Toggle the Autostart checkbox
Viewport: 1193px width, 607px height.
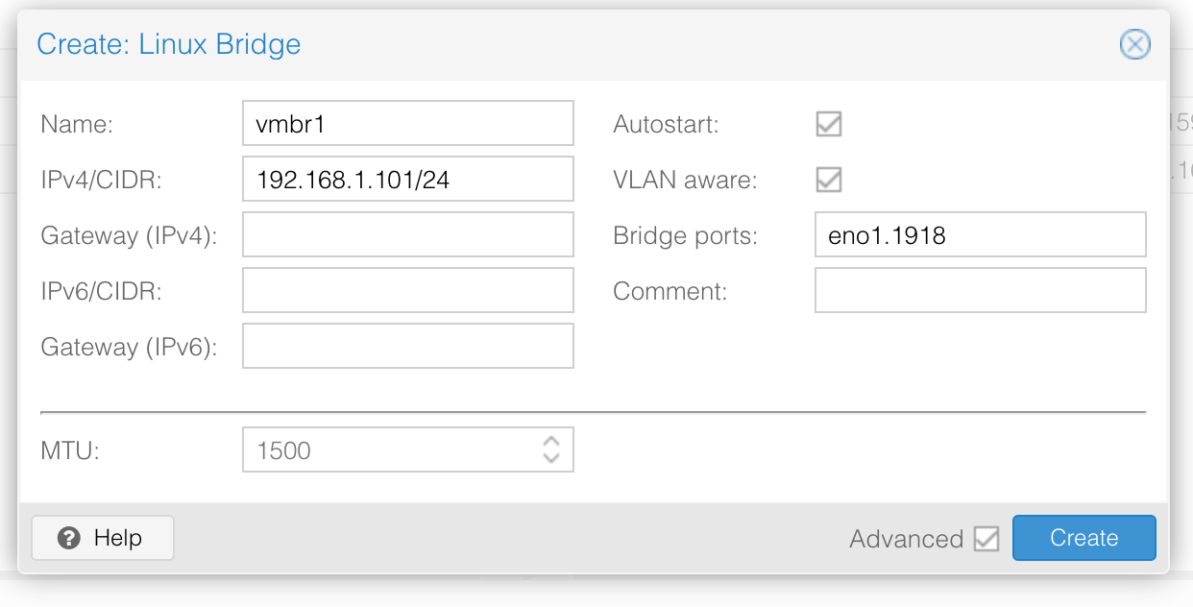tap(828, 124)
